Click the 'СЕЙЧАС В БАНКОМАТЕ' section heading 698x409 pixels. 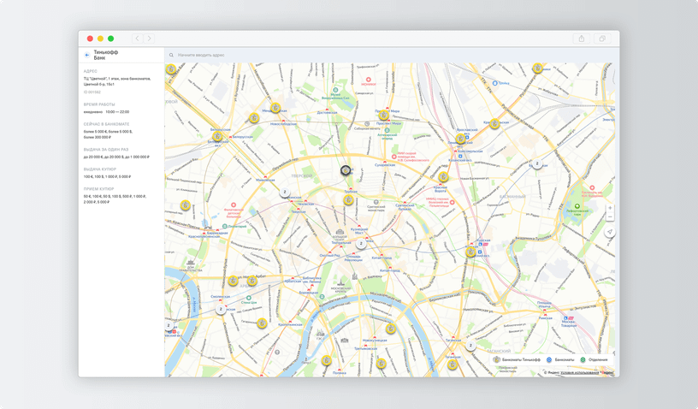[106, 124]
